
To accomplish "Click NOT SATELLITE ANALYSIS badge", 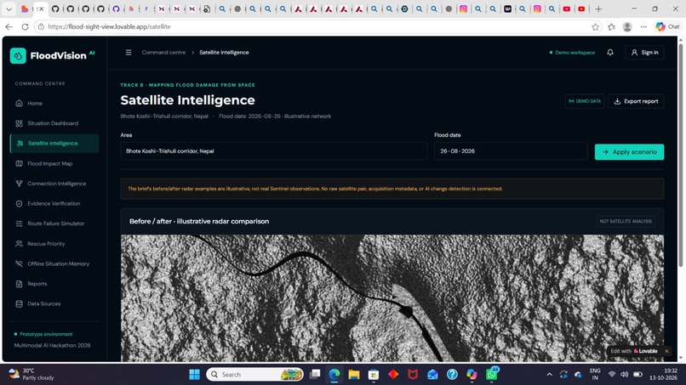I will [x=626, y=222].
